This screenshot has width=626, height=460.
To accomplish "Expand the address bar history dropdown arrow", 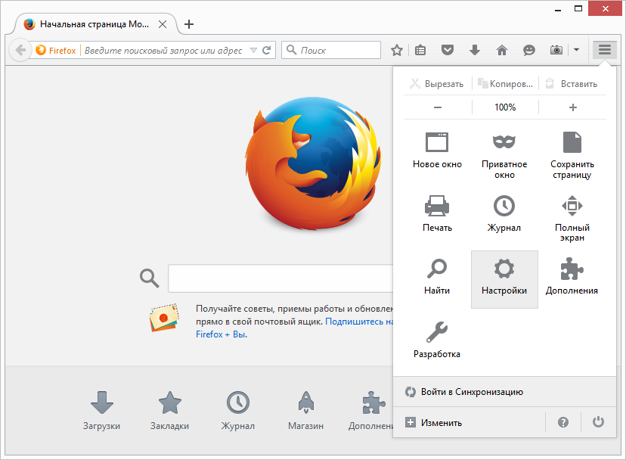I will click(x=254, y=51).
